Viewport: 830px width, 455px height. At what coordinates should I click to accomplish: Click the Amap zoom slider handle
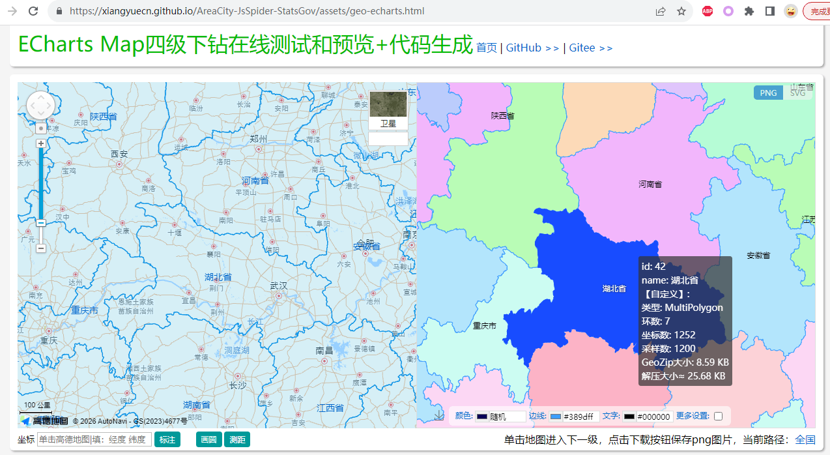click(x=41, y=222)
